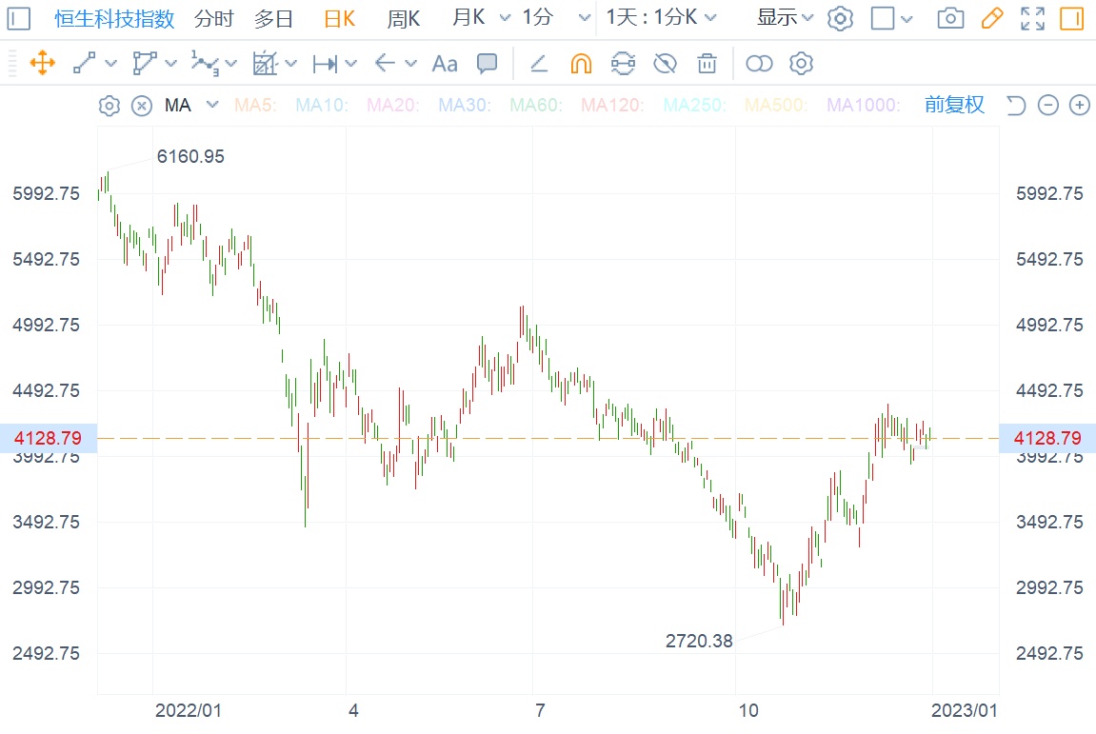The width and height of the screenshot is (1096, 734).
Task: Add a comment bubble annotation
Action: coord(487,64)
